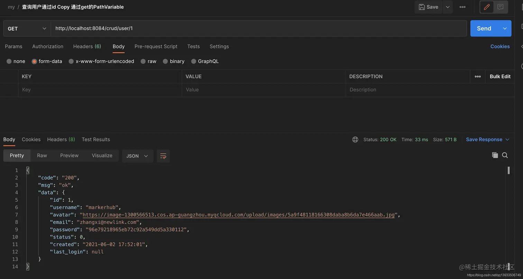This screenshot has height=279, width=523.
Task: Click the request URL input field
Action: click(x=259, y=28)
